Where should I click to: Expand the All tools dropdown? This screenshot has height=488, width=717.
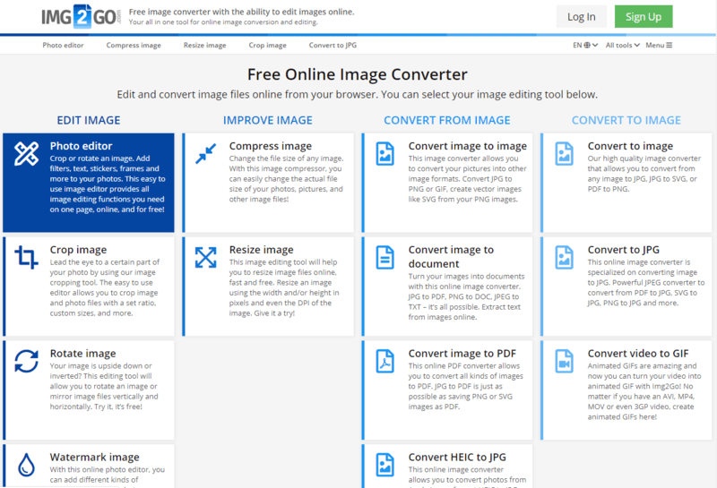tap(622, 46)
